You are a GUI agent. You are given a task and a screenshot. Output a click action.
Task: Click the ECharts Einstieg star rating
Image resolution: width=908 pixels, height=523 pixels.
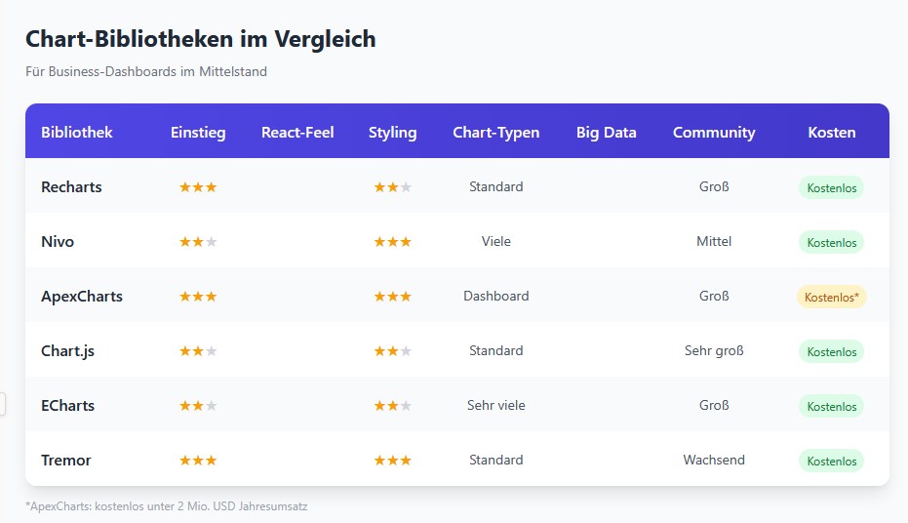198,406
